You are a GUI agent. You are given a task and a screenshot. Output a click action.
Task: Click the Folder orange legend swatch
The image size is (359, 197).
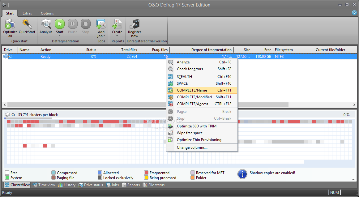pos(193,178)
